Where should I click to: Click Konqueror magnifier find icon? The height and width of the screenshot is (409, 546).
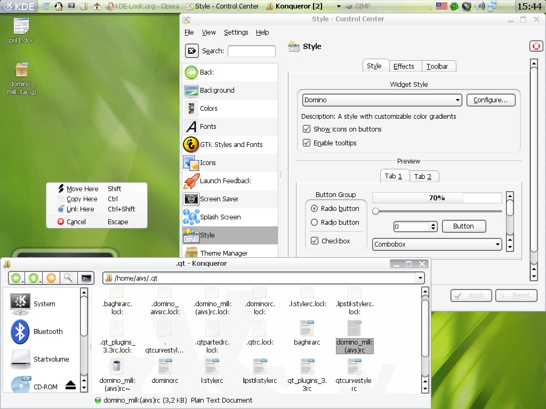point(68,278)
